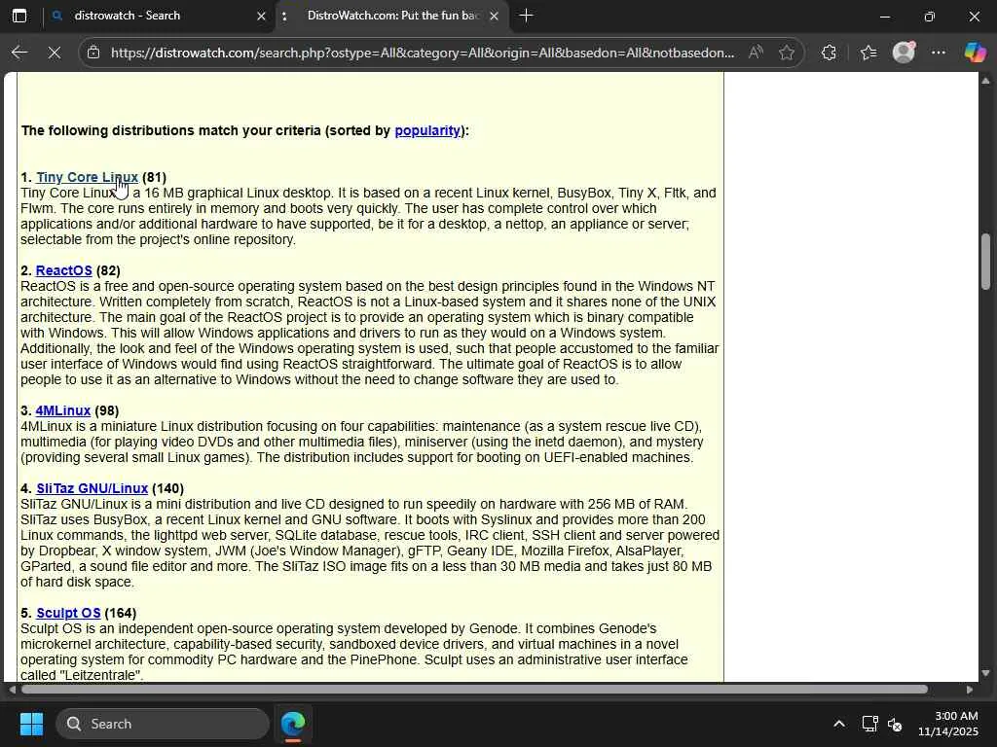Screen dimensions: 997x747
Task: Open the 4MLinux distribution link
Action: [63, 410]
